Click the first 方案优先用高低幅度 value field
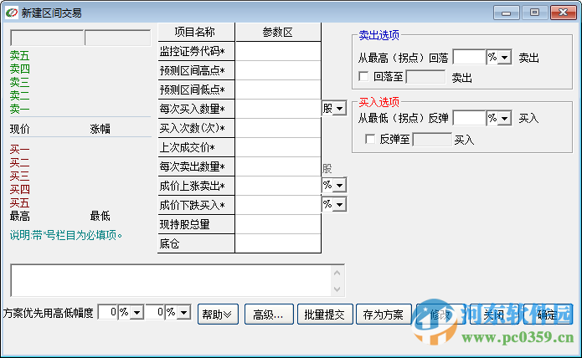 108,312
